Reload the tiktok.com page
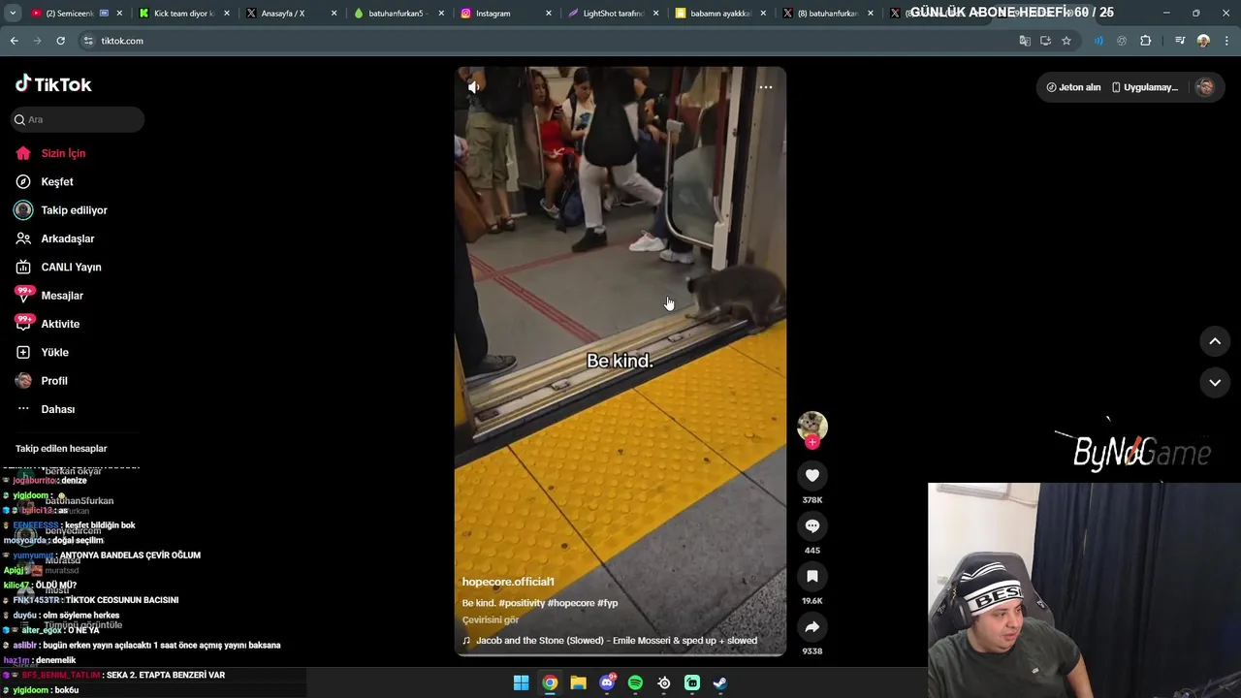Viewport: 1241px width, 698px height. tap(60, 41)
